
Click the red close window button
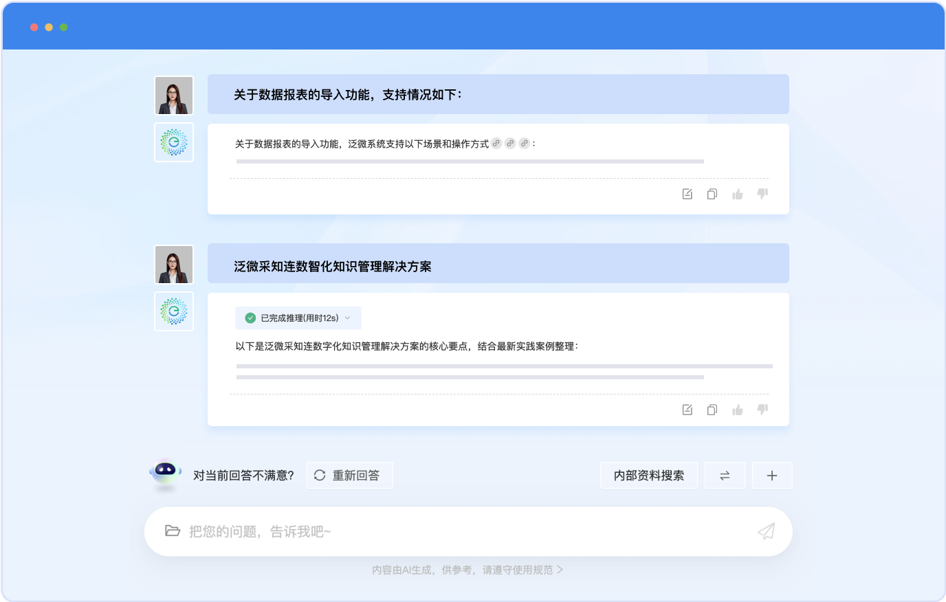[34, 27]
